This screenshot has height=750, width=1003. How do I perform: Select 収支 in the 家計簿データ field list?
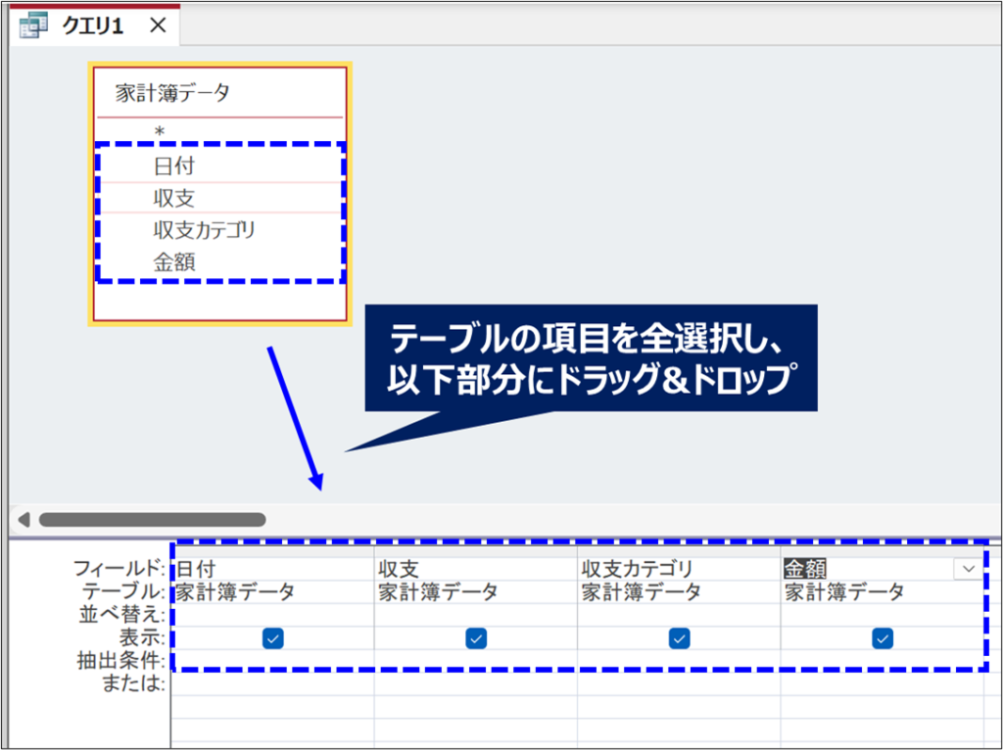[x=174, y=199]
